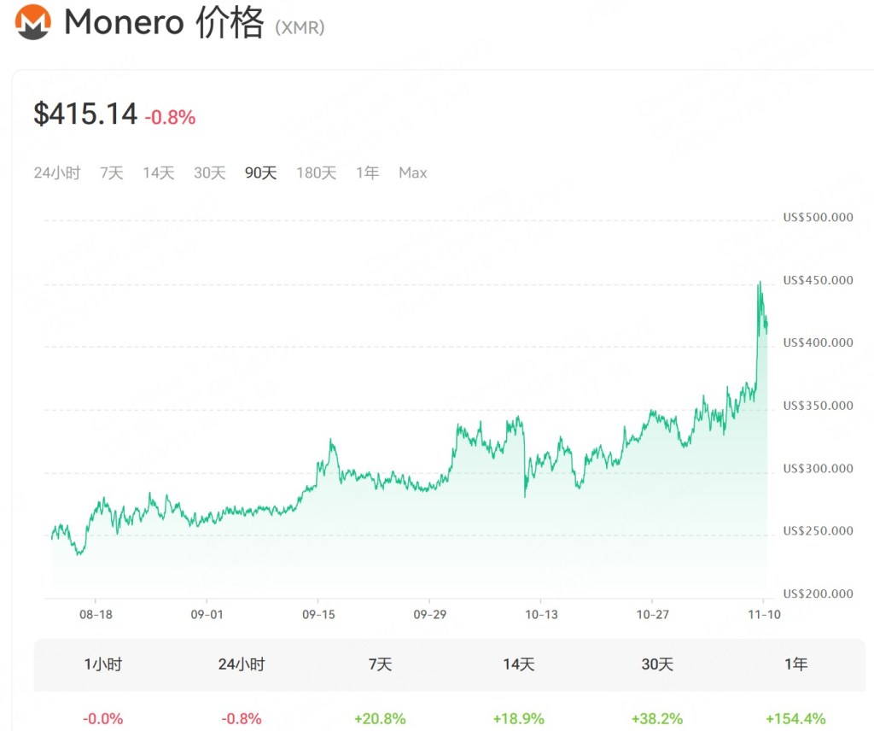Image resolution: width=874 pixels, height=731 pixels.
Task: Open the 30天 price view
Action: point(209,173)
